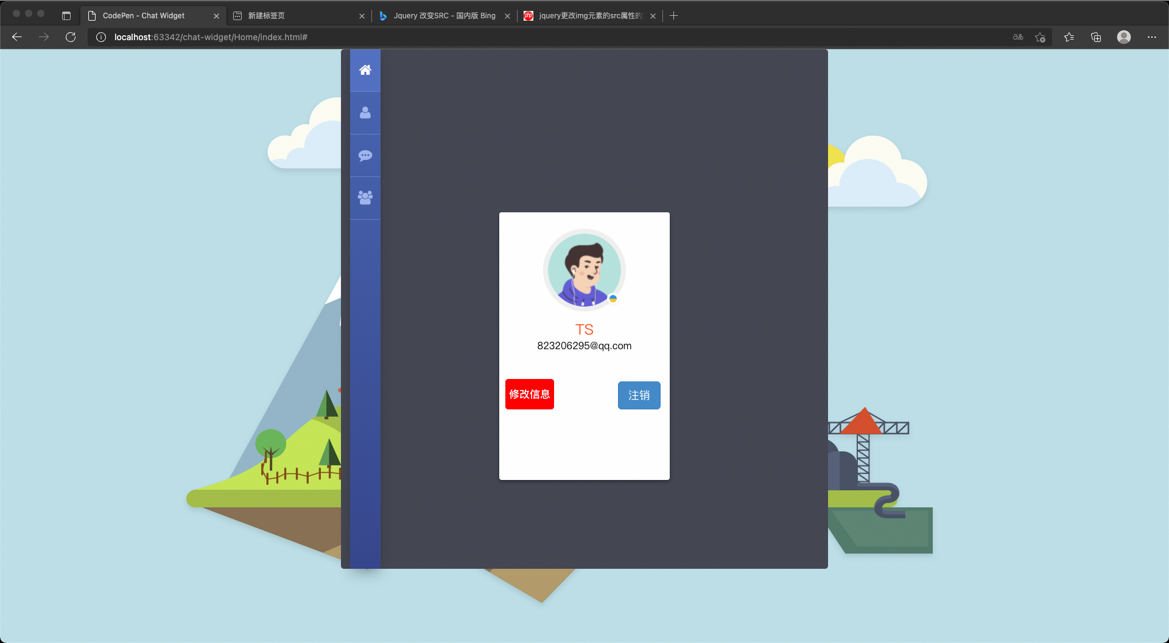Click the online status dot on avatar
This screenshot has width=1169, height=643.
[x=613, y=299]
